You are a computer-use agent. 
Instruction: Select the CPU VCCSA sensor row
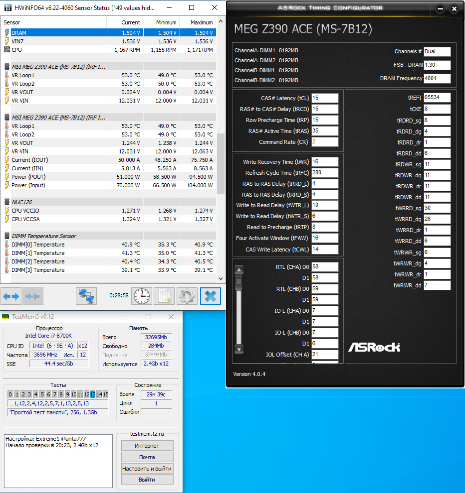108,219
